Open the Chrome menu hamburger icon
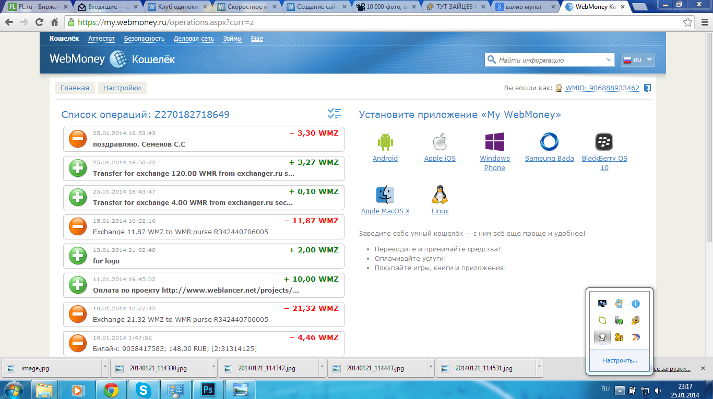Viewport: 713px width, 399px height. pos(703,22)
